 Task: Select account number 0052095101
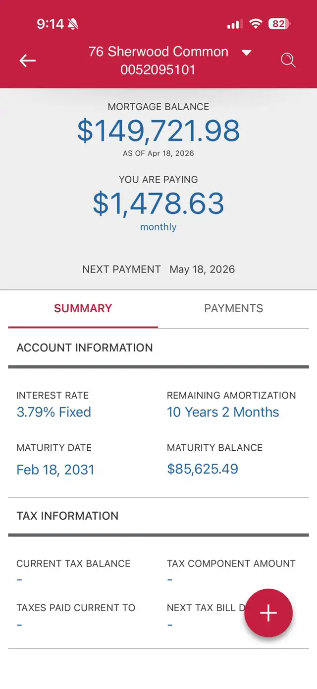pyautogui.click(x=158, y=70)
